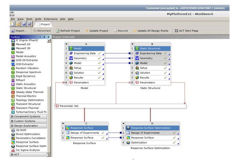Viewport: 241px width, 160px height.
Task: Select Parameters cell in Modal system A
Action: click(86, 83)
